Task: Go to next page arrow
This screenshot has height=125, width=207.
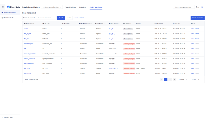Action: tap(174, 79)
